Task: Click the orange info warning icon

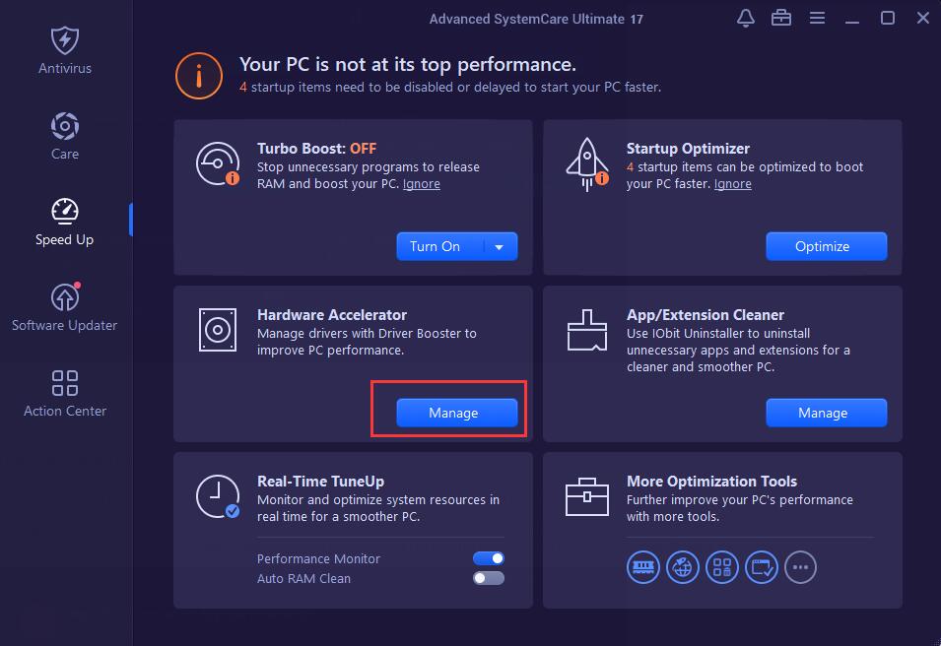Action: point(199,76)
